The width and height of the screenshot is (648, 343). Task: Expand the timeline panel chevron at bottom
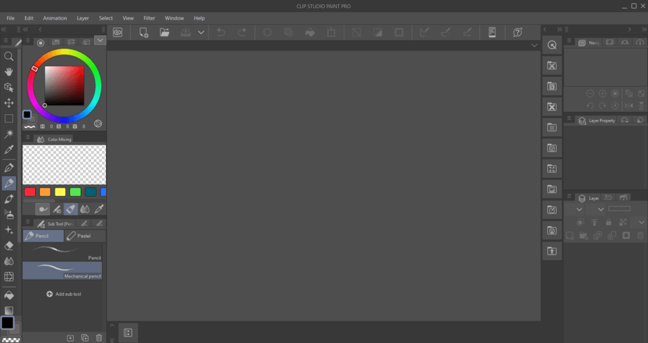[x=112, y=325]
